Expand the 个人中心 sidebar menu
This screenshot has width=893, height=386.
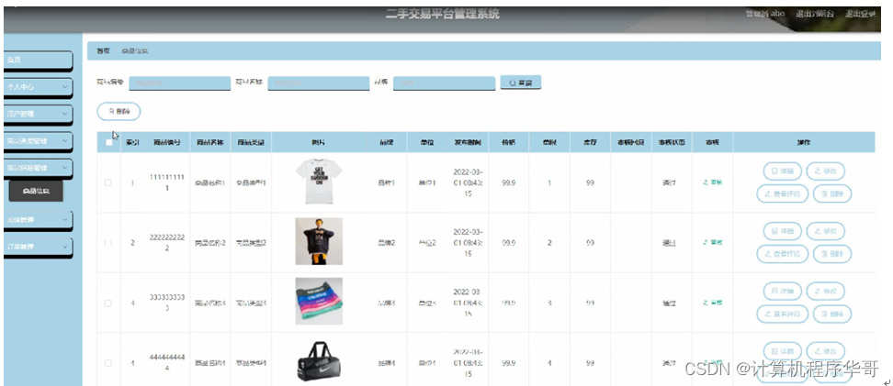[x=39, y=87]
